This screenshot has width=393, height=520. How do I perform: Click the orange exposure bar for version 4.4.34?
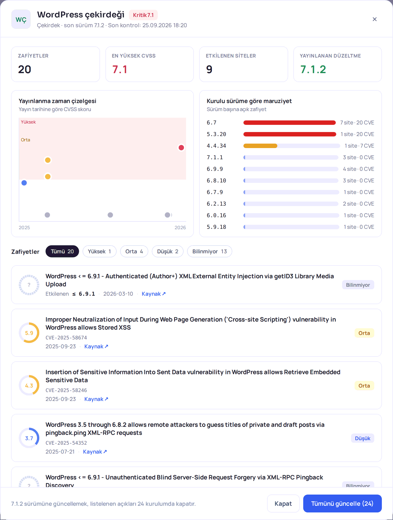[x=260, y=146]
